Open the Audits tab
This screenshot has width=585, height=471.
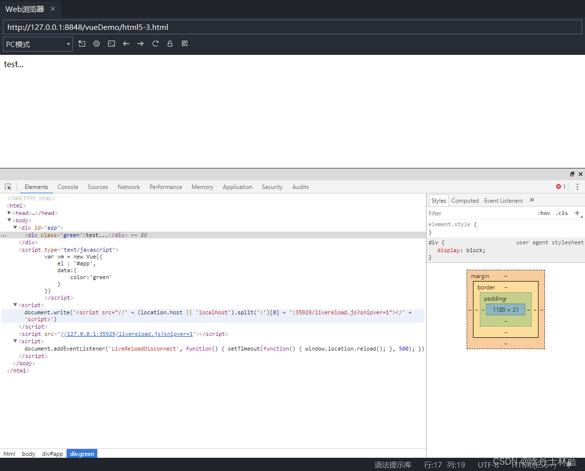[x=300, y=187]
